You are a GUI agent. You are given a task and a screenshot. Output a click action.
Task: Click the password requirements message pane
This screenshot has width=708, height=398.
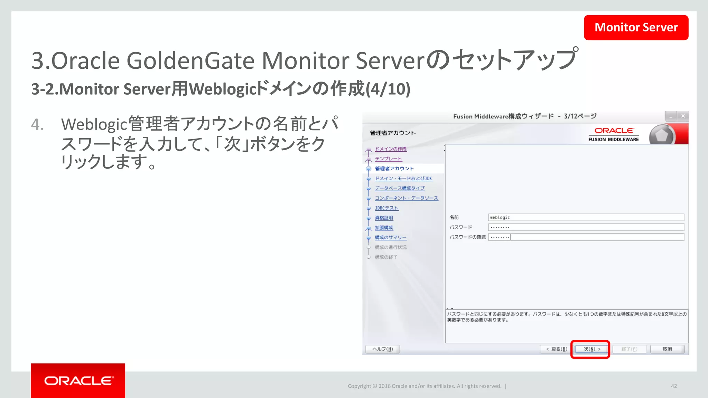(567, 326)
